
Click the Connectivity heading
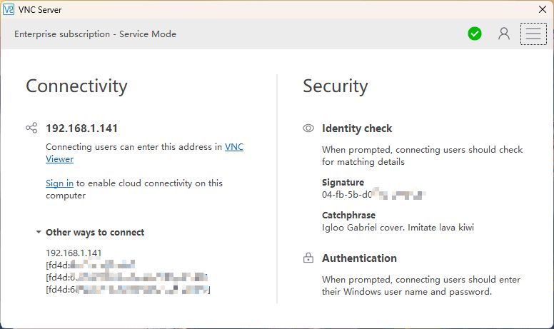pyautogui.click(x=76, y=86)
